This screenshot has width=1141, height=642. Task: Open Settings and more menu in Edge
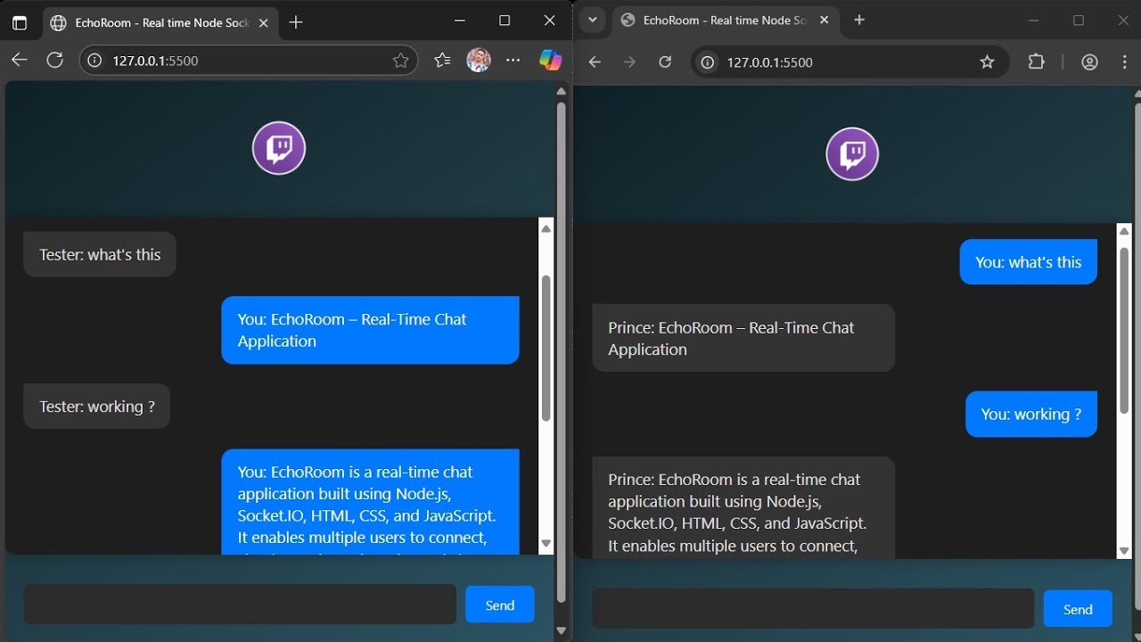click(x=513, y=61)
